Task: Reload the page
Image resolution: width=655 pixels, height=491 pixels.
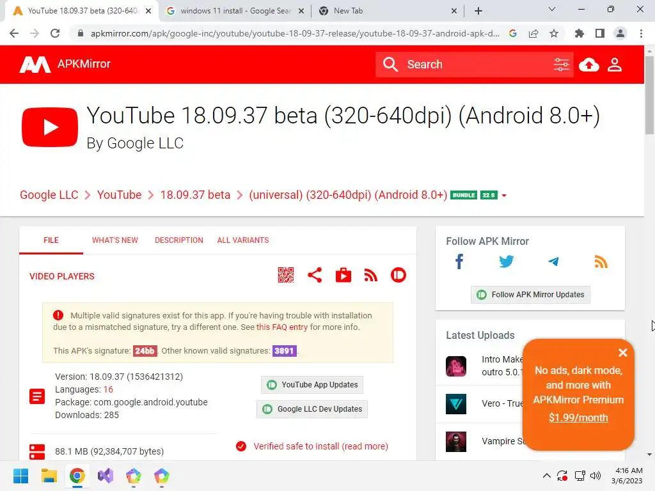Action: coord(55,33)
